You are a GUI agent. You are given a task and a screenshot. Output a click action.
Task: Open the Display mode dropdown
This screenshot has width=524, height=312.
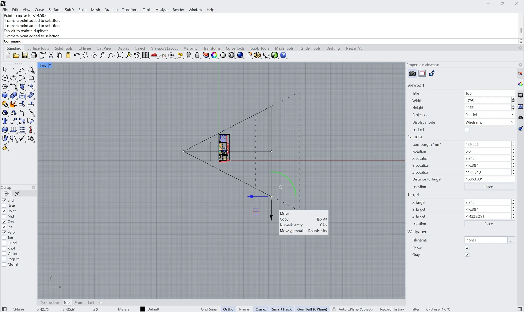tap(489, 122)
